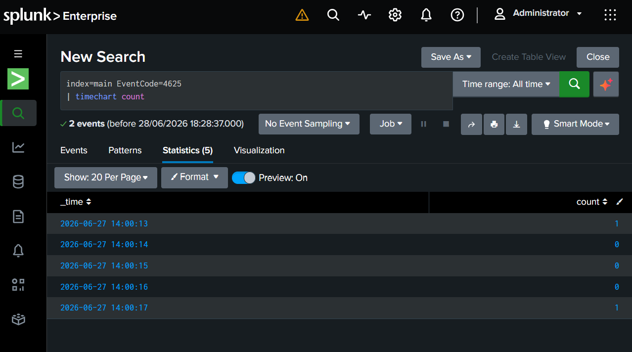The height and width of the screenshot is (352, 632).
Task: Click the timestamp 2026-06-27 14:00:16
Action: (104, 287)
